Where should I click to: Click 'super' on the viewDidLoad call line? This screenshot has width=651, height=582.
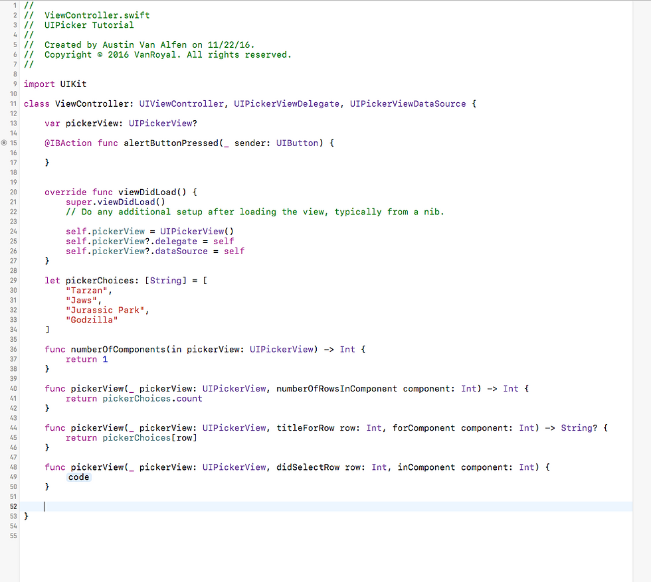79,202
